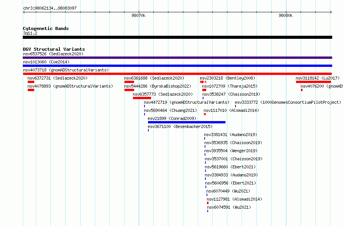Viewport: 343px width, 226px height.
Task: Open the nsv3537001 (Chaisson2019) label
Action: click(234, 159)
